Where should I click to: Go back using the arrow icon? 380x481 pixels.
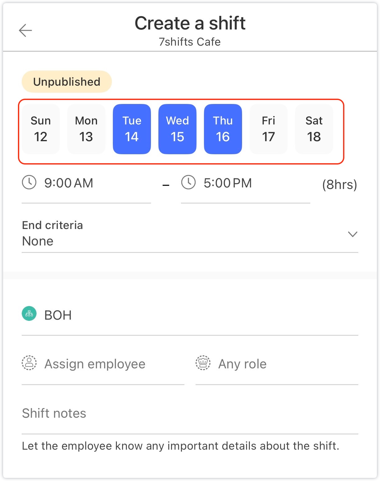coord(25,30)
